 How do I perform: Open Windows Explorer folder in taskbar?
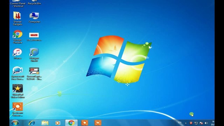pos(45,123)
